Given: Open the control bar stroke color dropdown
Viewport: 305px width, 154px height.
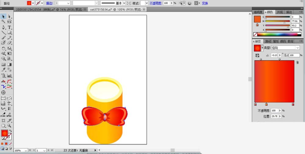Looking at the screenshot, I should tap(42, 3).
